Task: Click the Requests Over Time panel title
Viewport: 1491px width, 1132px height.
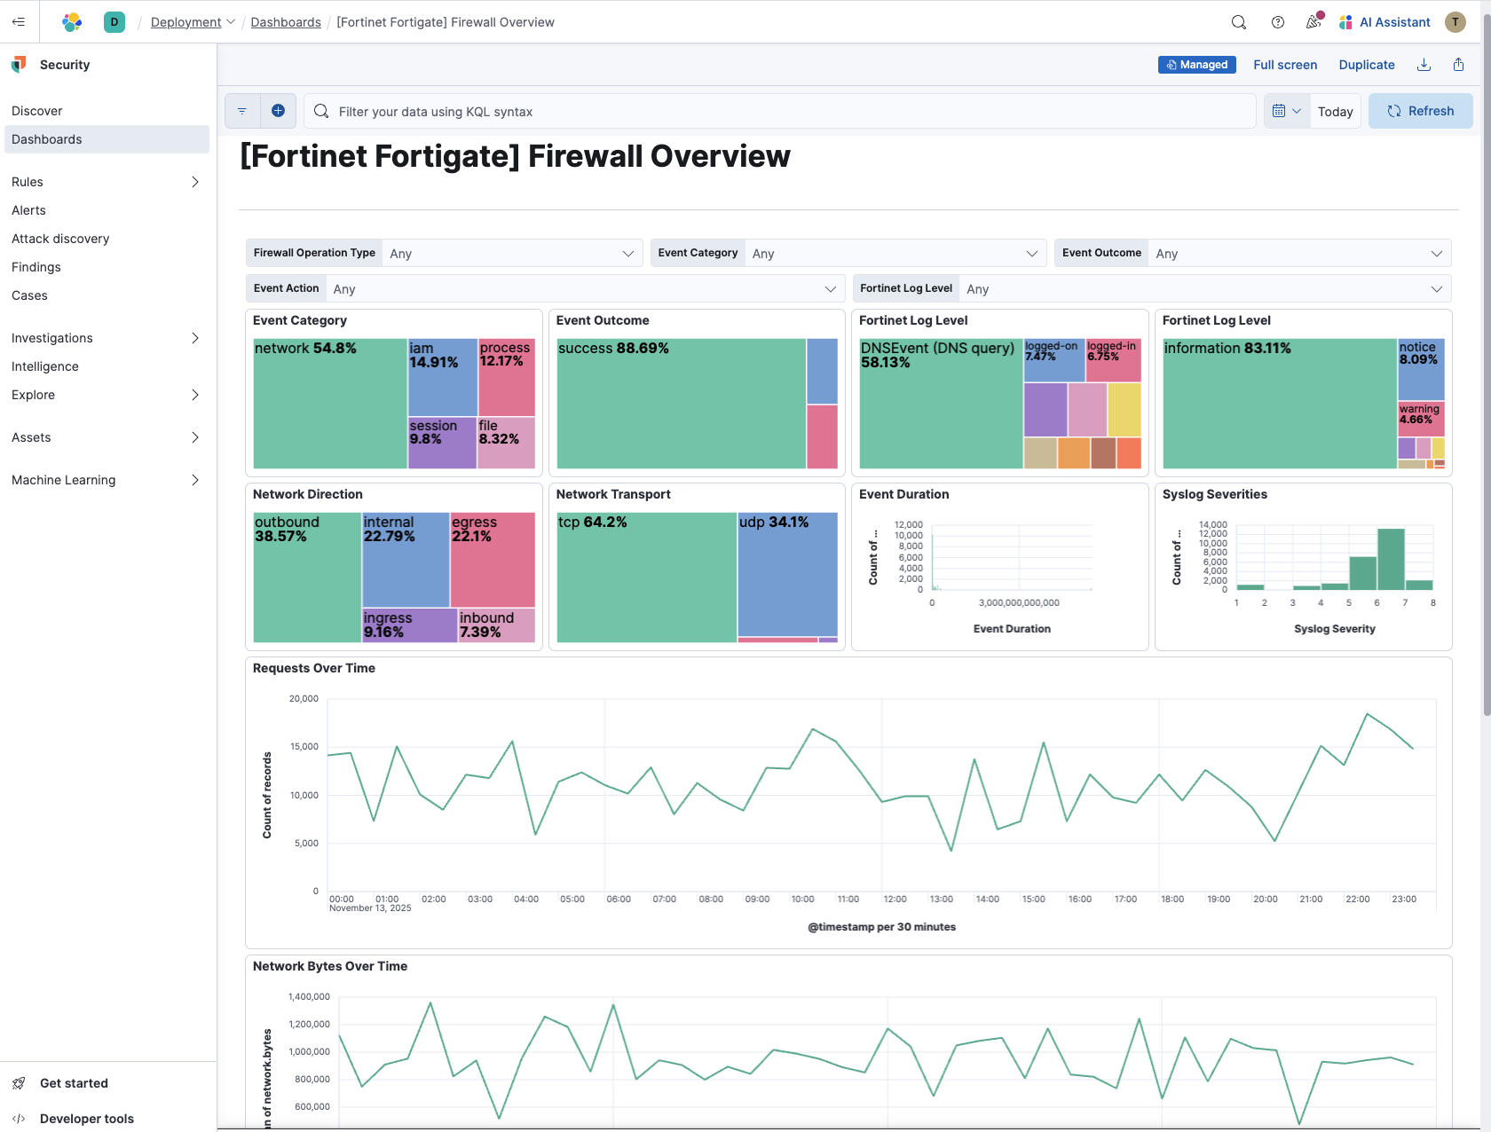Action: pos(314,668)
